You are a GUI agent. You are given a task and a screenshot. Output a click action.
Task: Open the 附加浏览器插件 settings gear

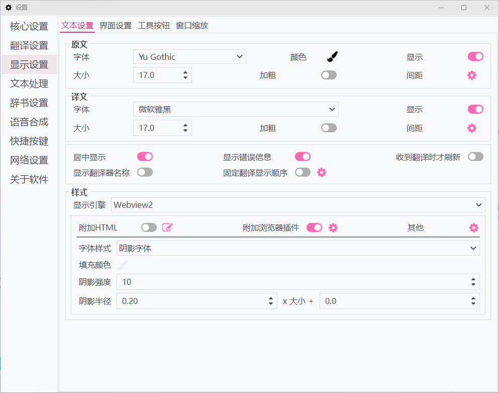tap(333, 227)
